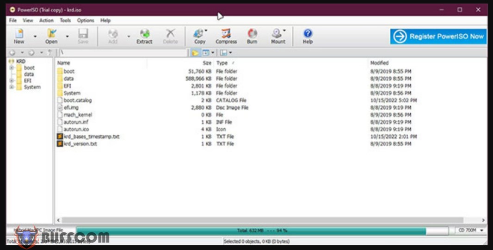Select data folder in the tree
The width and height of the screenshot is (493, 250).
(x=29, y=75)
